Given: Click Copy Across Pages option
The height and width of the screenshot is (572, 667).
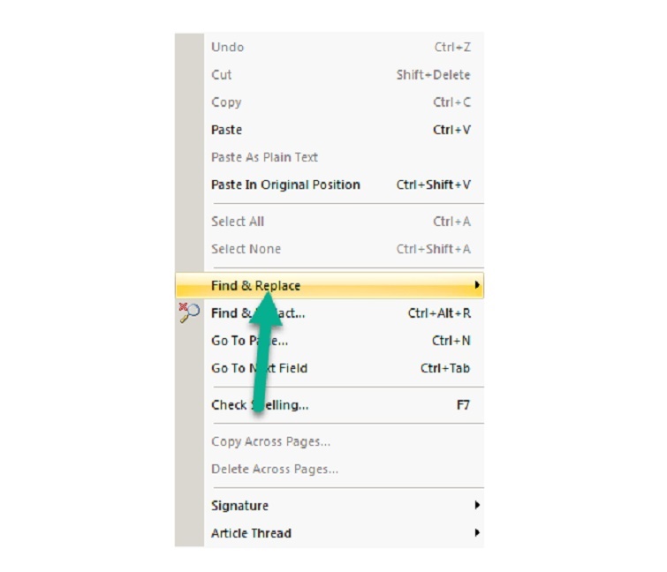Looking at the screenshot, I should pyautogui.click(x=270, y=441).
